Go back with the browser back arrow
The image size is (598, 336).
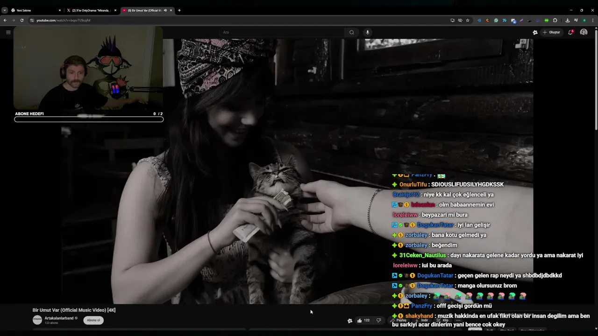[5, 20]
